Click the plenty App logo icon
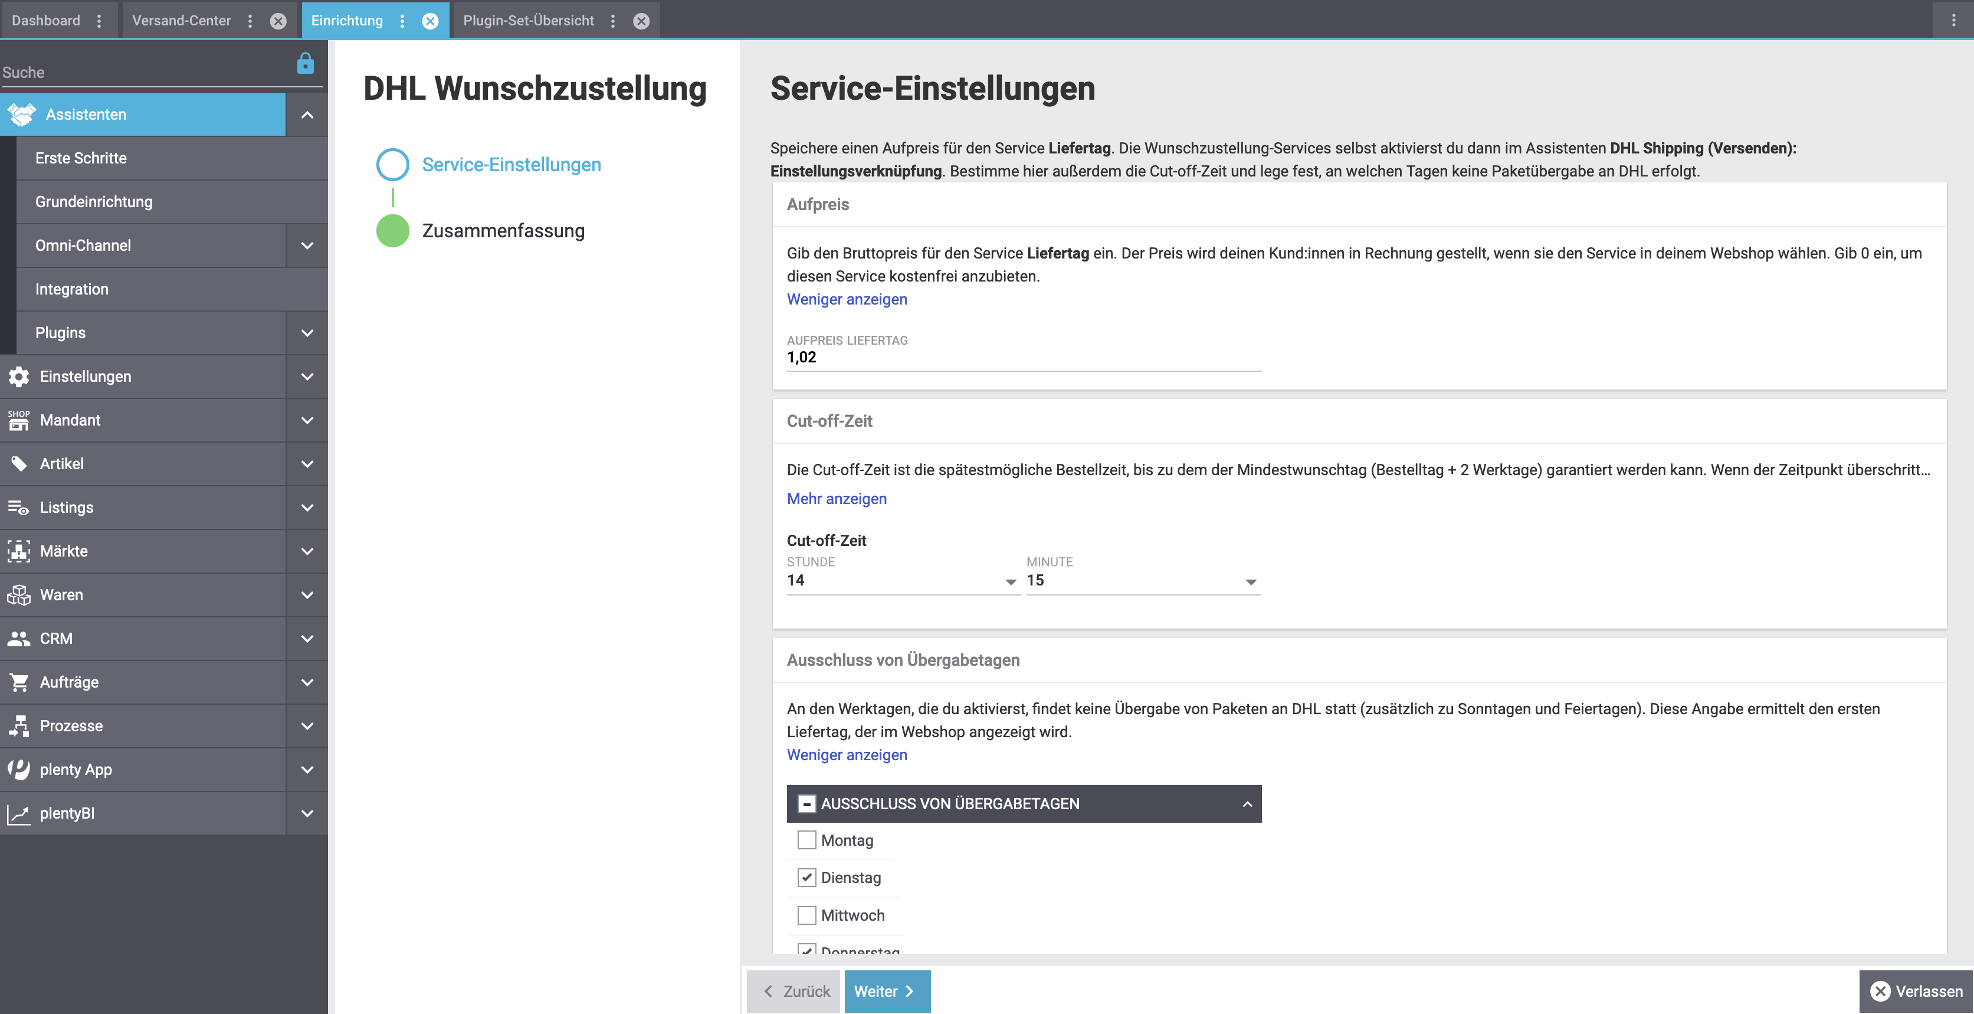1974x1014 pixels. coord(19,770)
